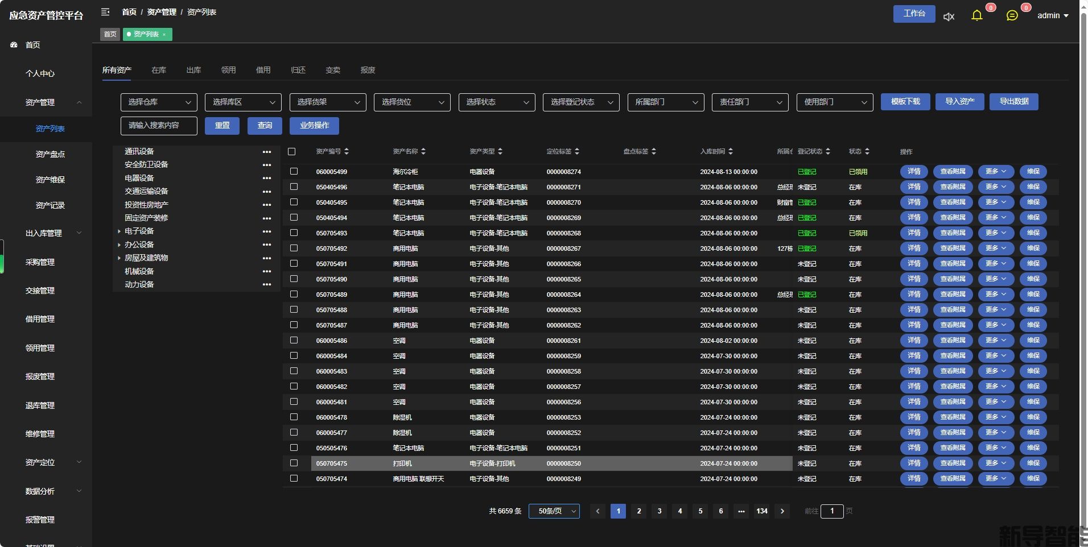Open the 50条/页 page size dropdown
1088x547 pixels.
554,511
